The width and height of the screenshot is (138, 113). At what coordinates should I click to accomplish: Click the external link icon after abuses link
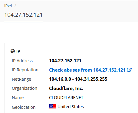point(129,70)
